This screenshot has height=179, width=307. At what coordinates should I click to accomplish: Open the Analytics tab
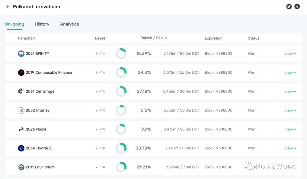pos(70,24)
